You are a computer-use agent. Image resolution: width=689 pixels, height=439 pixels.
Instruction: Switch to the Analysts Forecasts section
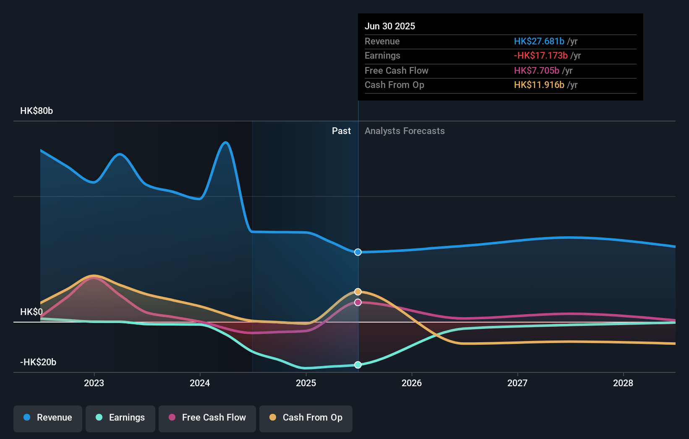click(404, 131)
